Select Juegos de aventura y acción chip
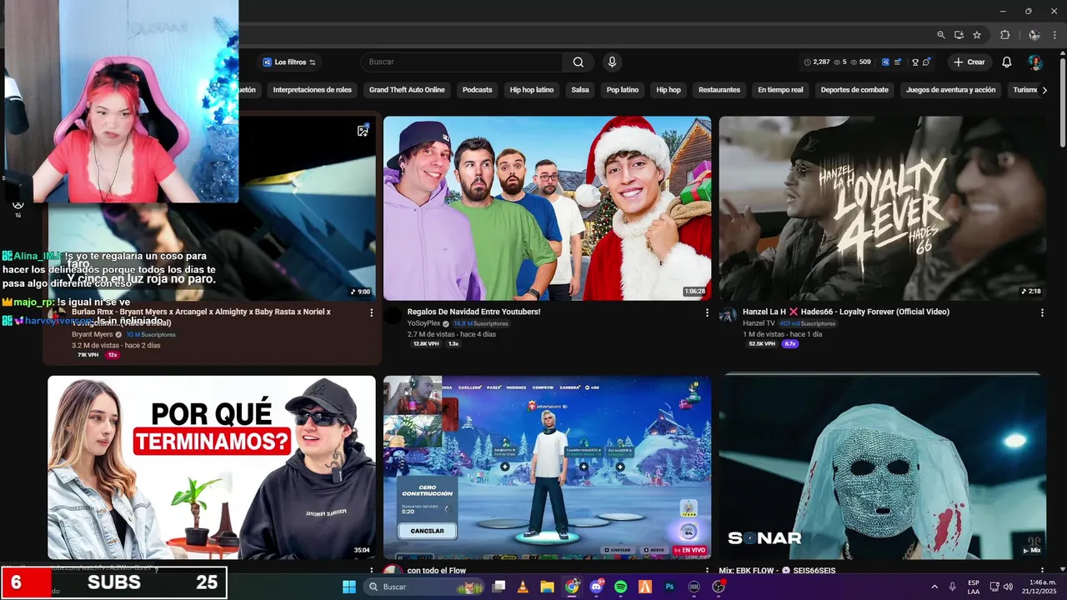Viewport: 1067px width, 600px height. pos(951,90)
